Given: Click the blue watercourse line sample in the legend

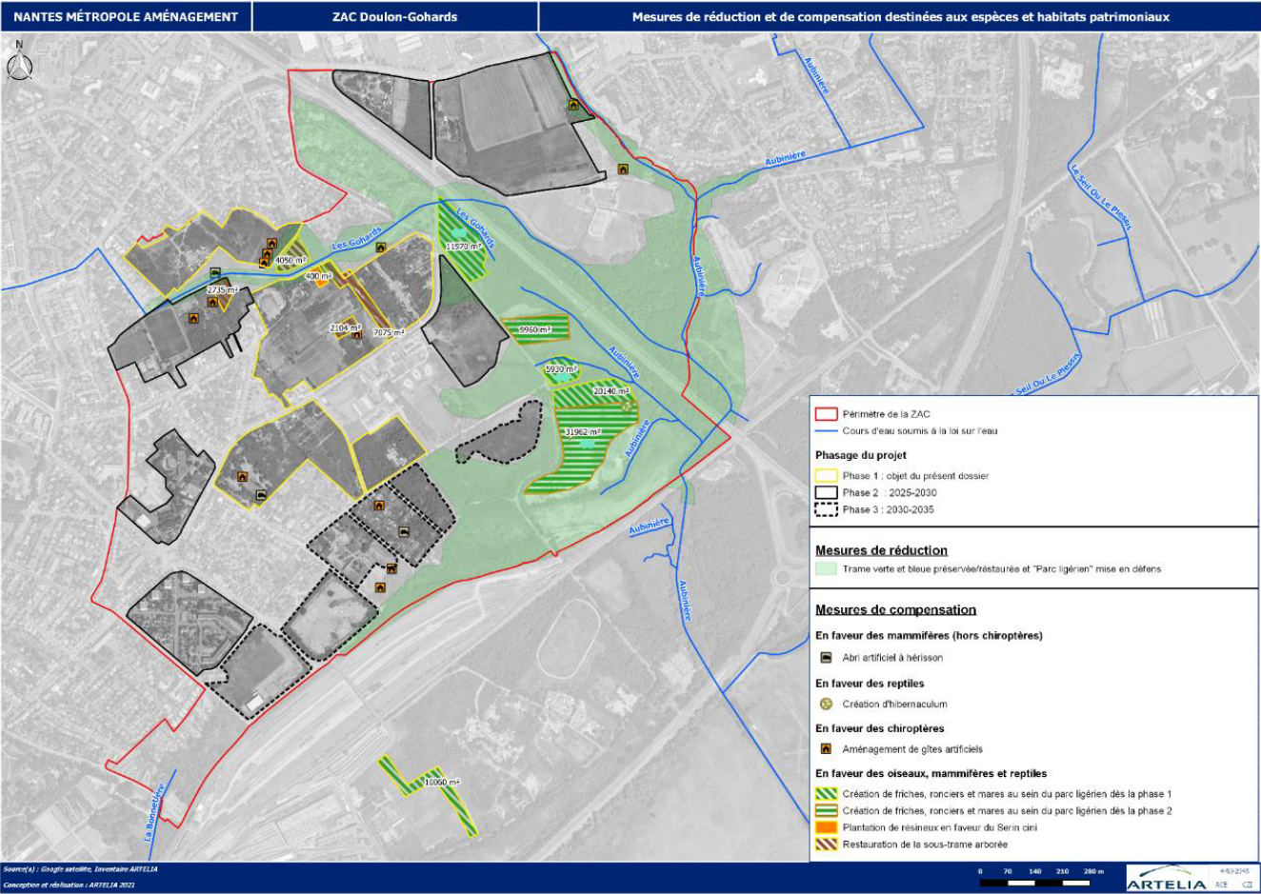Looking at the screenshot, I should tap(826, 431).
